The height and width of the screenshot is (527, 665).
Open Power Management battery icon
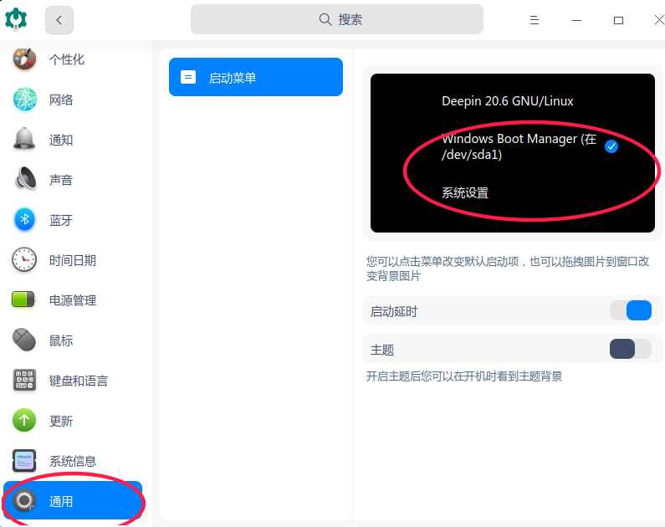[23, 299]
